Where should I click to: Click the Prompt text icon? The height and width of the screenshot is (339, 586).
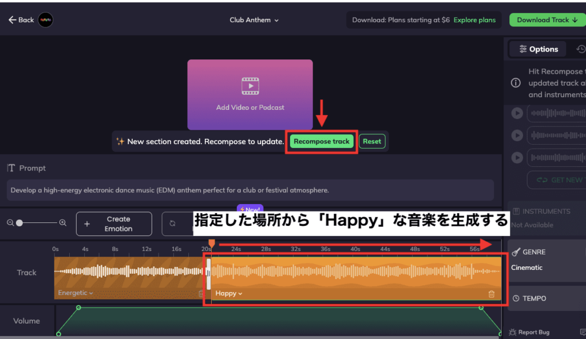click(11, 168)
